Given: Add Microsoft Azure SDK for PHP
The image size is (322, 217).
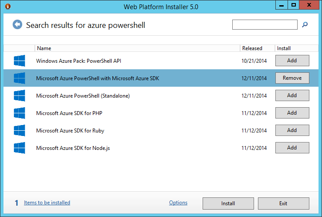Looking at the screenshot, I should click(x=292, y=113).
